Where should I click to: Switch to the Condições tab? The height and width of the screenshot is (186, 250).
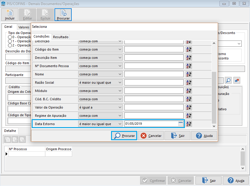[41, 36]
